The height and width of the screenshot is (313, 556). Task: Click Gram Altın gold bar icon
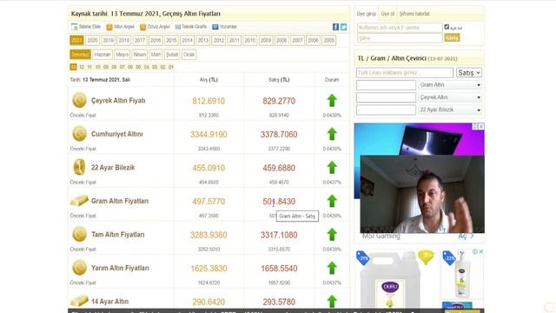[x=79, y=201]
